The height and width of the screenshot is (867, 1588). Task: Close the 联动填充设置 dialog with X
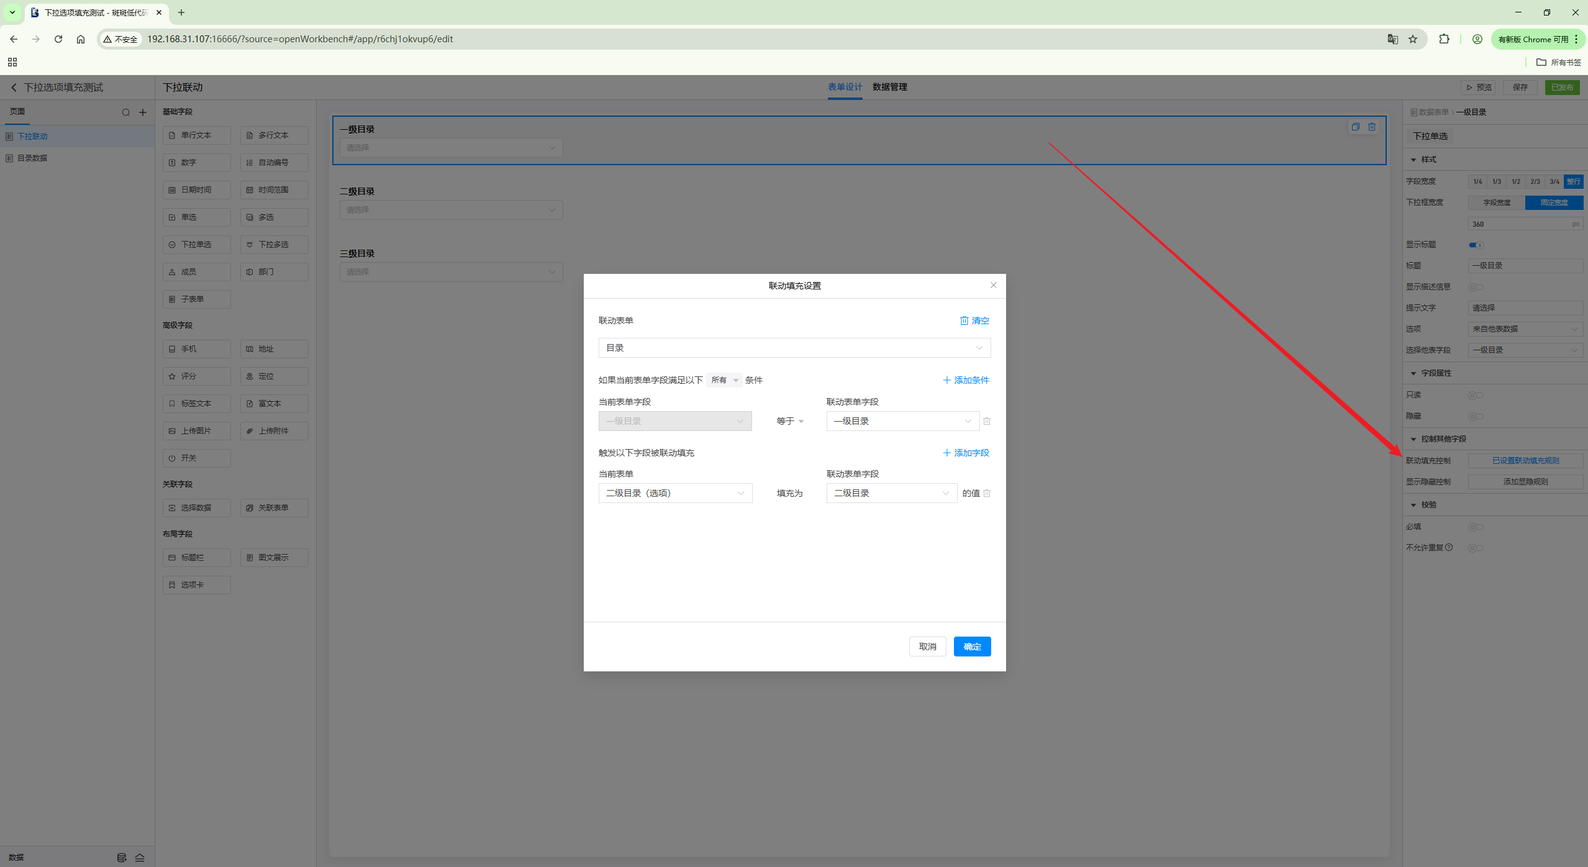point(993,285)
